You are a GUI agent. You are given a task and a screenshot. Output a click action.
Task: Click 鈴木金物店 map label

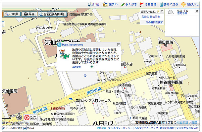click(158, 88)
